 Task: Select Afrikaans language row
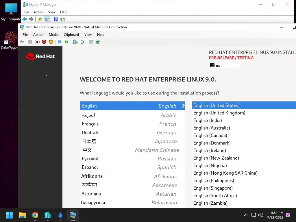click(132, 176)
